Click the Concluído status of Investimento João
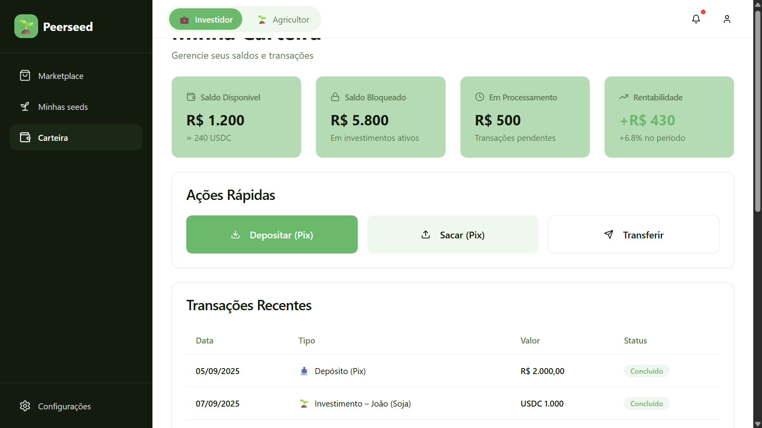Image resolution: width=762 pixels, height=428 pixels. [x=646, y=403]
